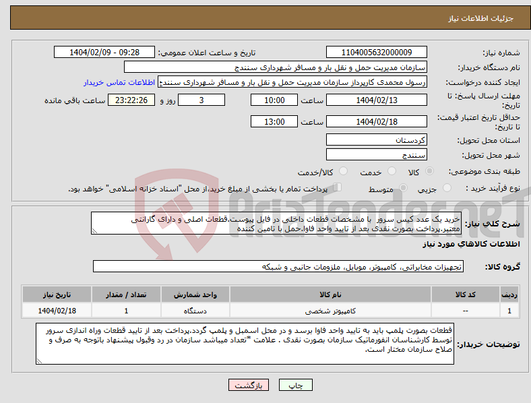Screen dimensions: 531x403
Task: Select the متوسط purchase type radio
Action: 403,187
